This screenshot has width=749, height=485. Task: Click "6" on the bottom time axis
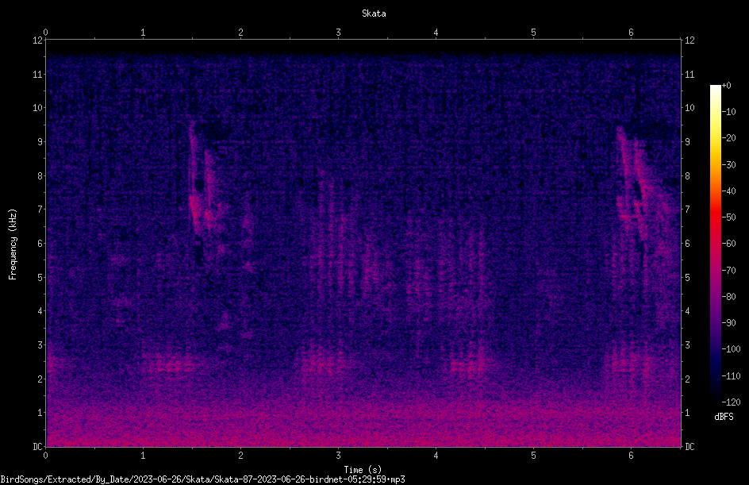[631, 456]
